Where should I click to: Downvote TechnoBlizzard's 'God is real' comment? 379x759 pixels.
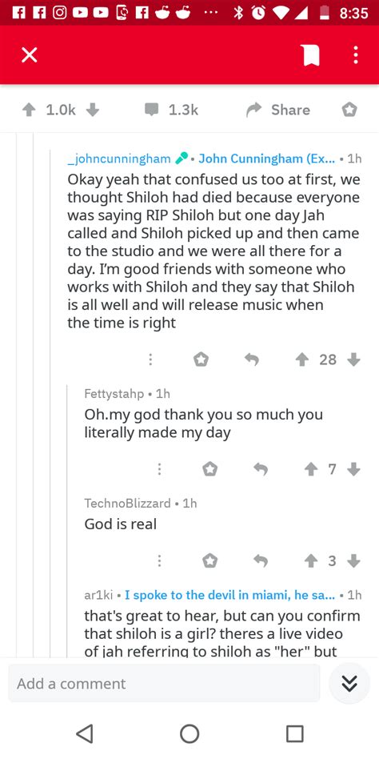click(x=354, y=560)
